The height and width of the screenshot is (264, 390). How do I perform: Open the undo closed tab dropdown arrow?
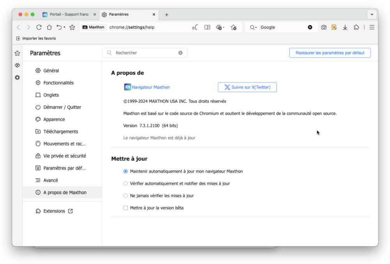[64, 27]
